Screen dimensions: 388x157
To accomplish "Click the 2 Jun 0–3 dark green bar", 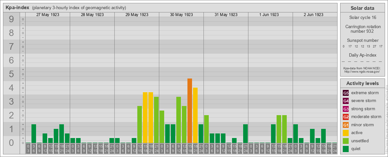I will pyautogui.click(x=296, y=134).
